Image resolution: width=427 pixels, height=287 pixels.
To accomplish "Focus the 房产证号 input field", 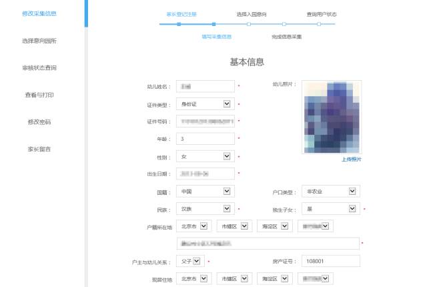I will point(331,261).
